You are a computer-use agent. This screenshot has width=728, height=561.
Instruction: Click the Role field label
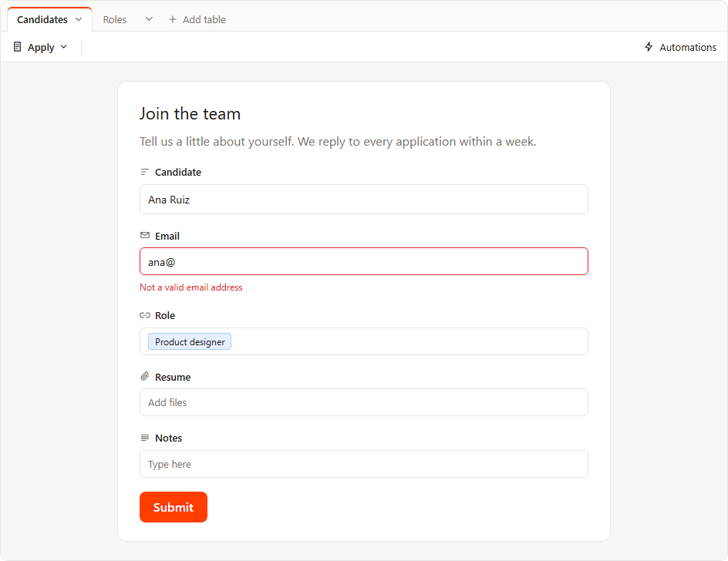[x=165, y=315]
